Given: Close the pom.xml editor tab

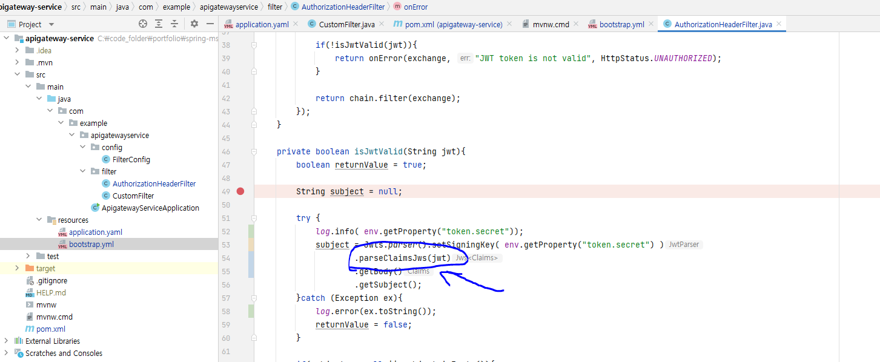Looking at the screenshot, I should click(509, 24).
